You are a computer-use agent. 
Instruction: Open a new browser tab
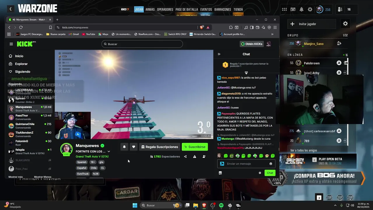(x=57, y=20)
